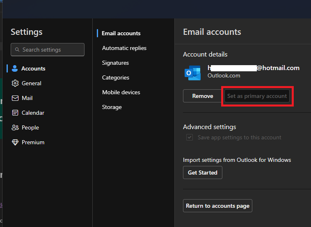
Task: Open the General settings section
Action: (32, 83)
